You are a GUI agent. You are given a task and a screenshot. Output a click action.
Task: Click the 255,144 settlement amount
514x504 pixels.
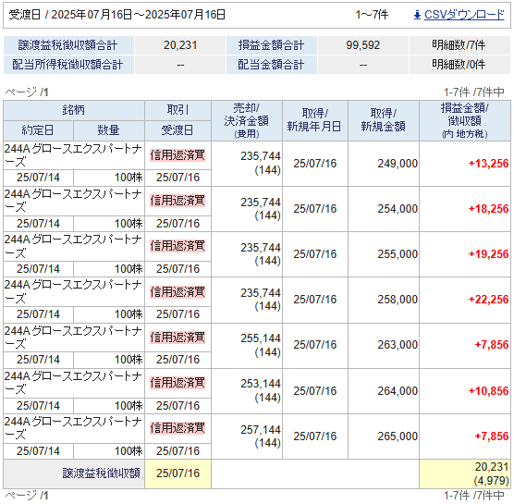261,338
